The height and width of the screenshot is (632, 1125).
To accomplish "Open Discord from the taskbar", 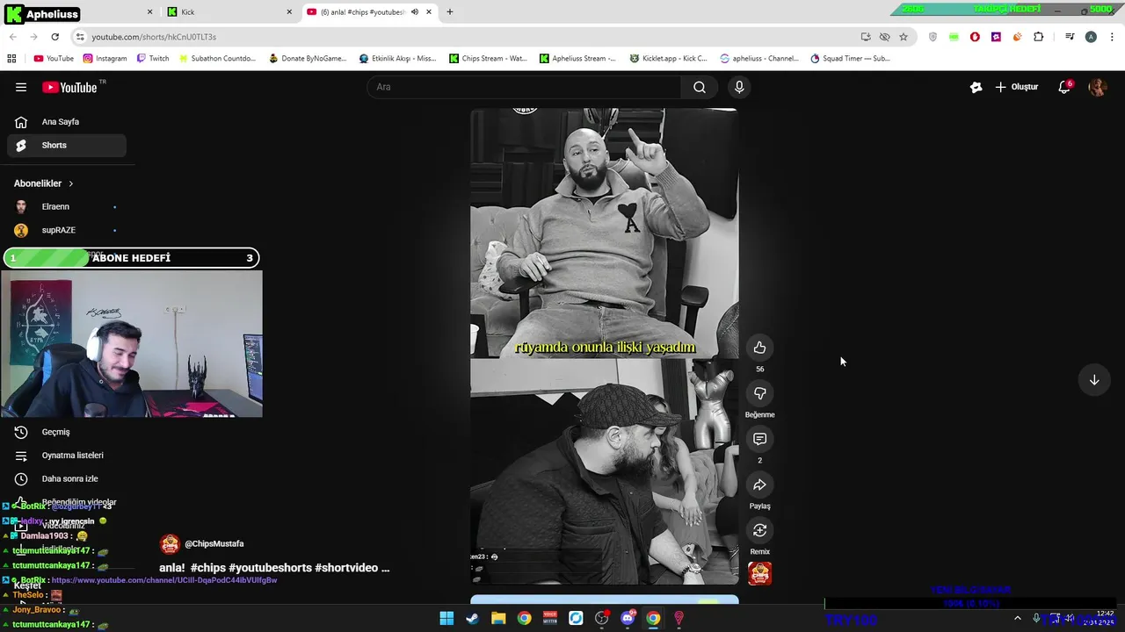I will click(x=628, y=618).
